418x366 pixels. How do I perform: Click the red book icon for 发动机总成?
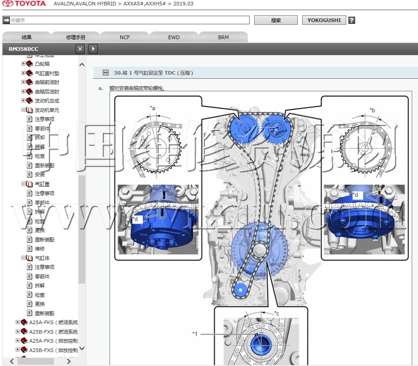tap(30, 101)
